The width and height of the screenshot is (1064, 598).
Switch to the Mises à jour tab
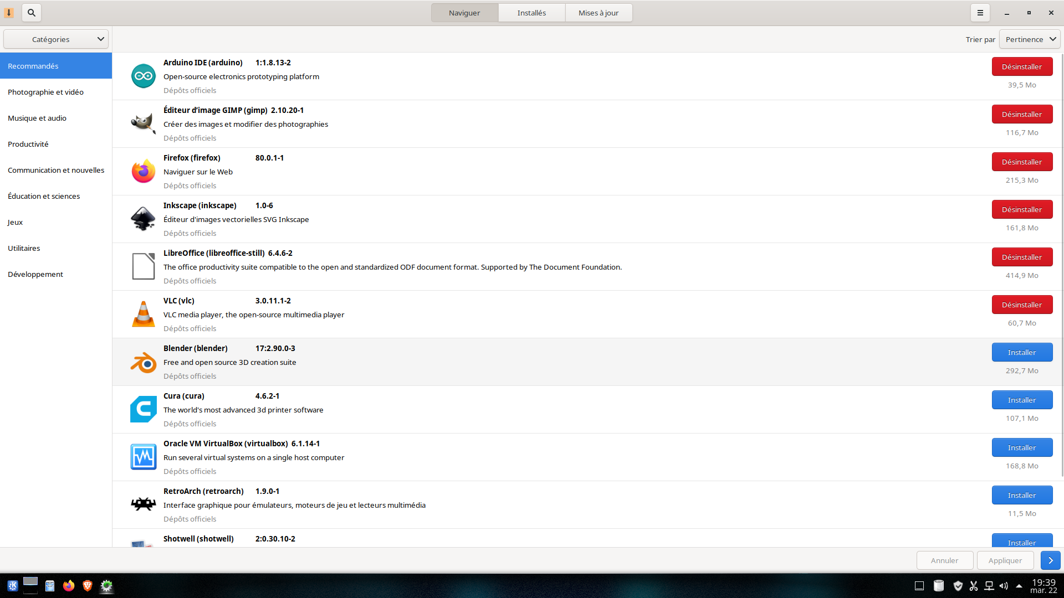click(x=598, y=13)
